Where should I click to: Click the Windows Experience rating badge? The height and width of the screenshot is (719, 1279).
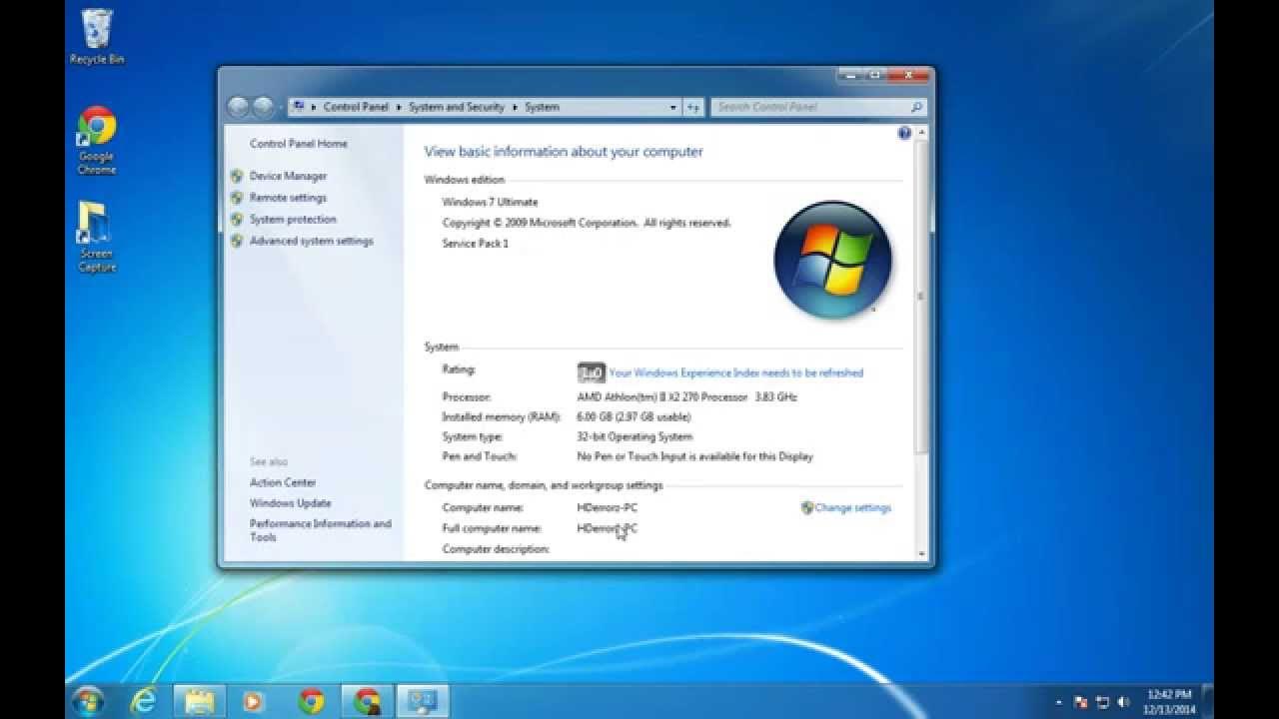592,372
